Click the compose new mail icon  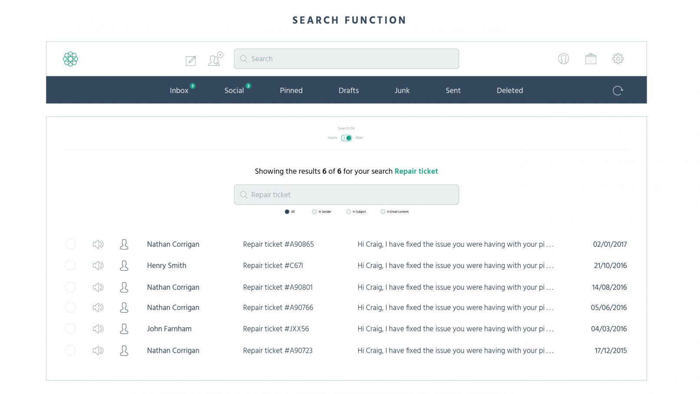pos(191,60)
